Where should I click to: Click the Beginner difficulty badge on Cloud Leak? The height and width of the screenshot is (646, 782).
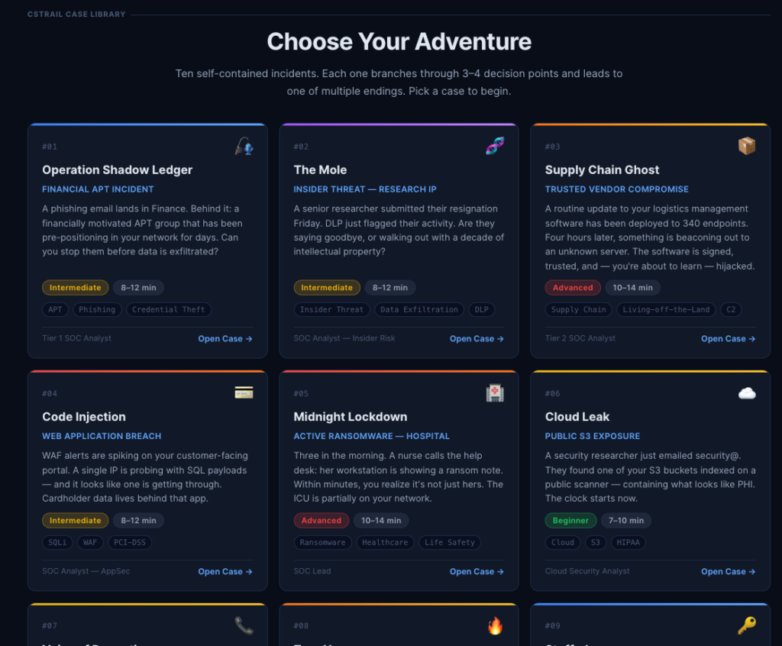tap(571, 521)
